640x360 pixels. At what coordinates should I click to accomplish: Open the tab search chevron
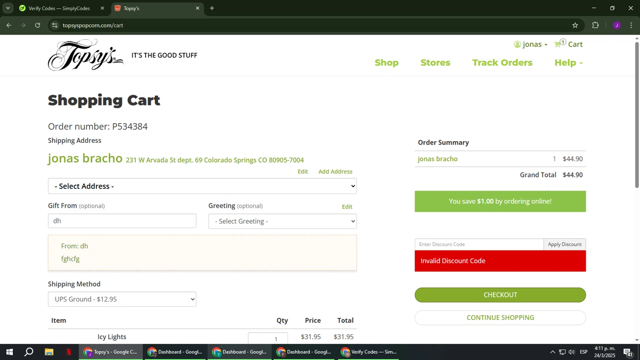point(8,8)
